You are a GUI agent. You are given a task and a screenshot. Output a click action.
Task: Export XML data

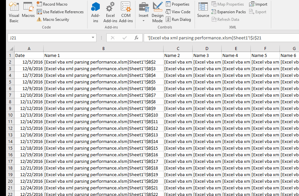[258, 12]
